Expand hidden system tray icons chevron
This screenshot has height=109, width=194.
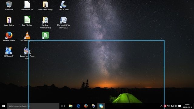click(161, 106)
